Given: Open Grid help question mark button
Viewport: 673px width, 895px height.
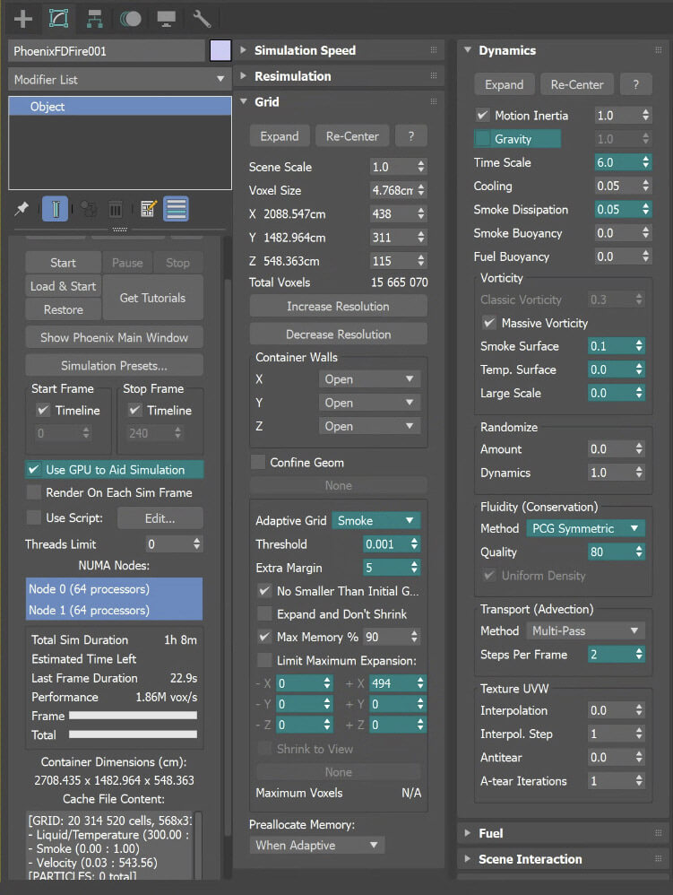Looking at the screenshot, I should [411, 135].
